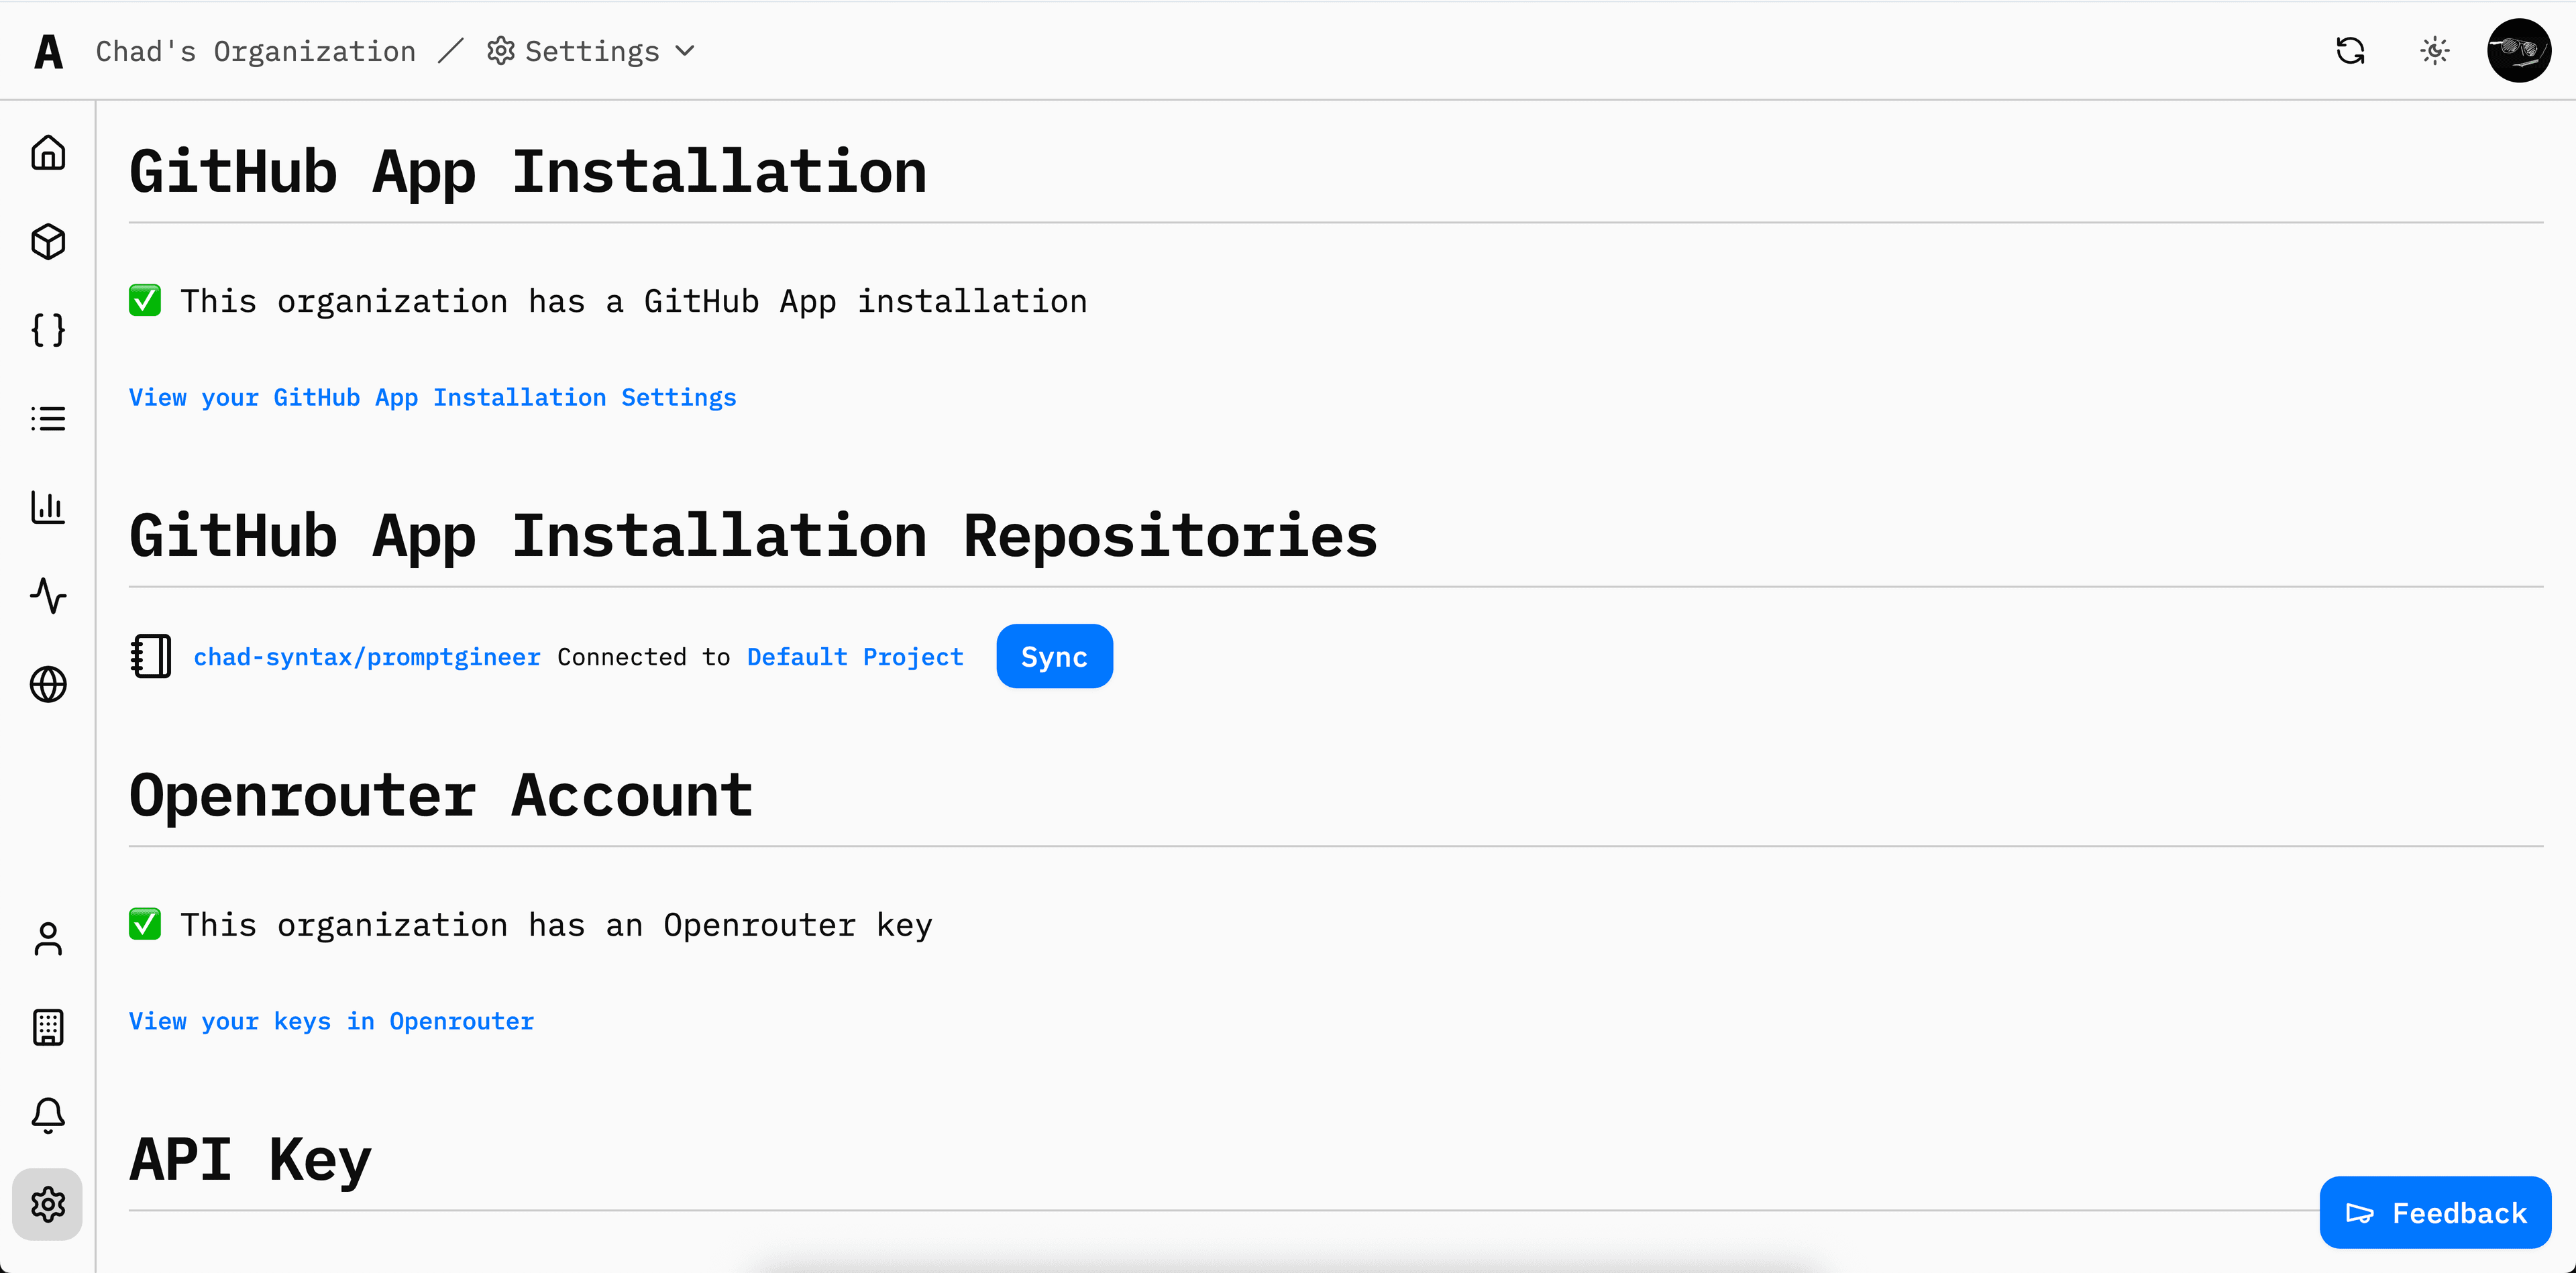Click the 'Connected to' text
The image size is (2576, 1273).
(644, 657)
